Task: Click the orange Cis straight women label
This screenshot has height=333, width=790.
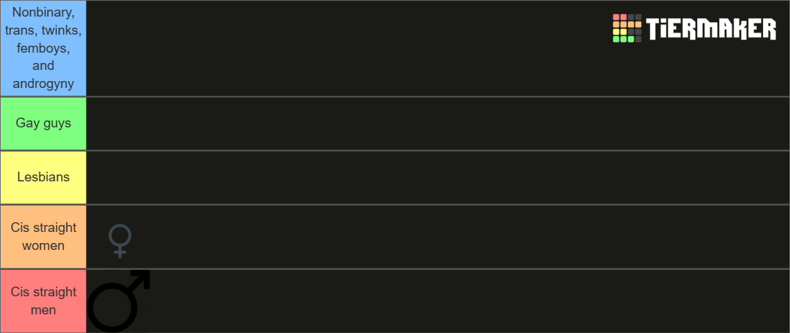Action: point(43,237)
